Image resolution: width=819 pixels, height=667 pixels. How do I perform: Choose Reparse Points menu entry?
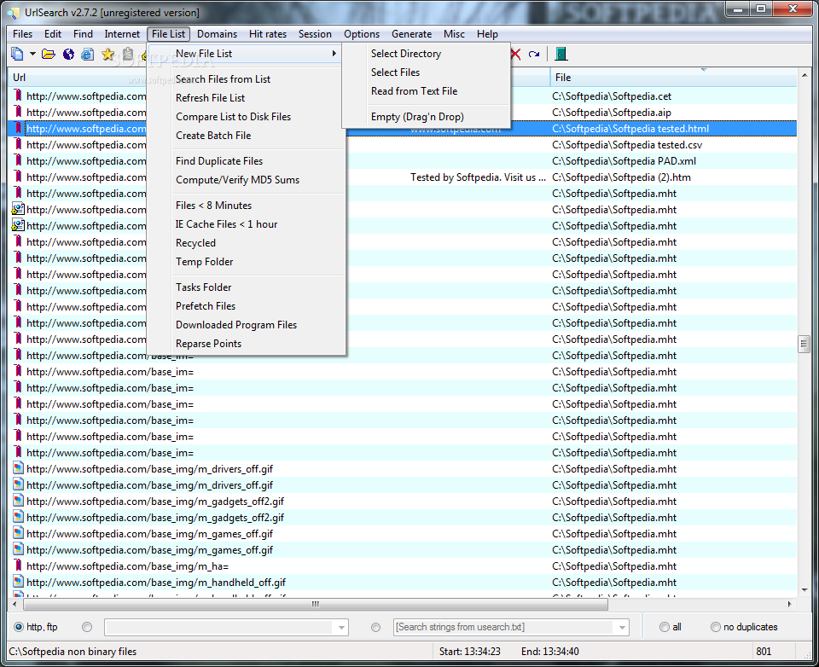click(x=246, y=344)
